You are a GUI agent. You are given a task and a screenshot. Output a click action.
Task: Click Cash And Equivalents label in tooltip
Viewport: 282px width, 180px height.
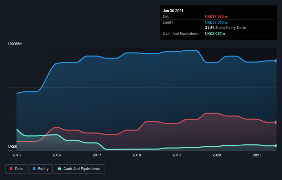click(181, 34)
